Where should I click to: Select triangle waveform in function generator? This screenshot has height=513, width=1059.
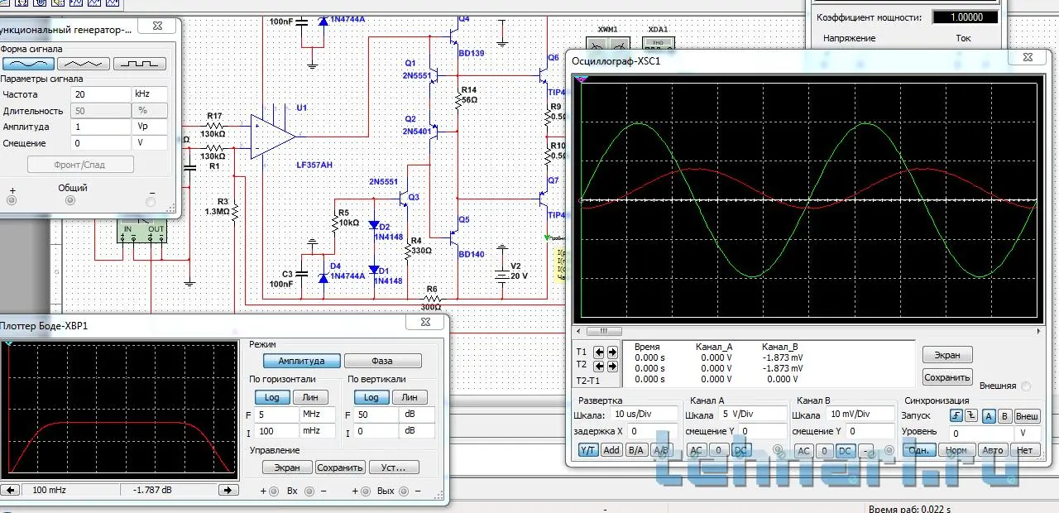click(83, 63)
